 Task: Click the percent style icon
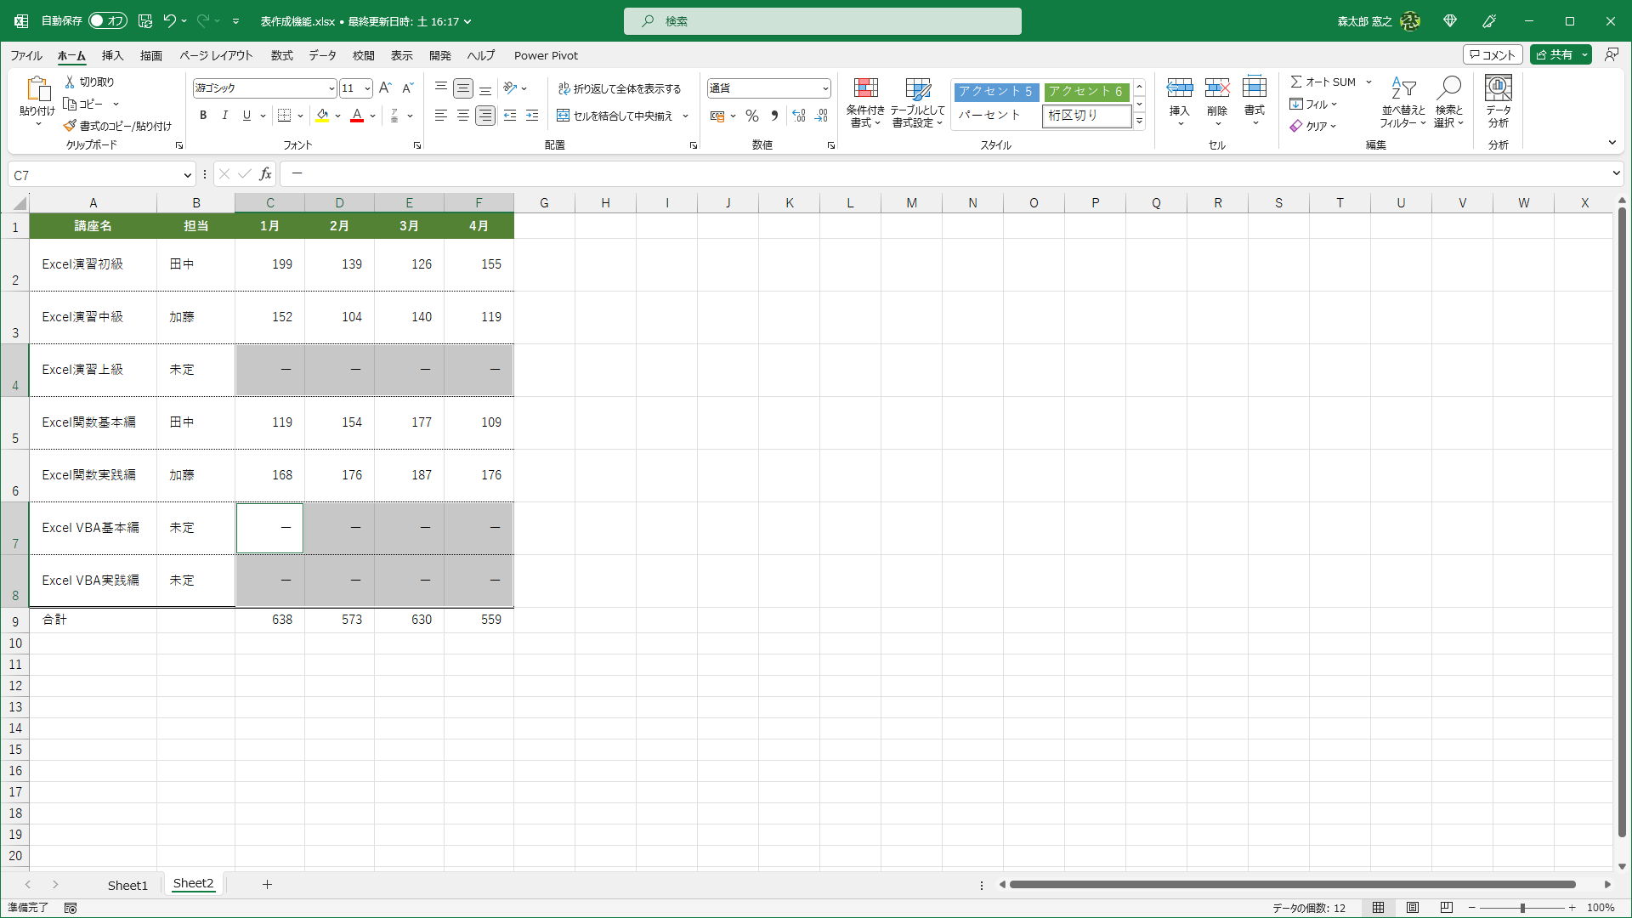(x=751, y=116)
